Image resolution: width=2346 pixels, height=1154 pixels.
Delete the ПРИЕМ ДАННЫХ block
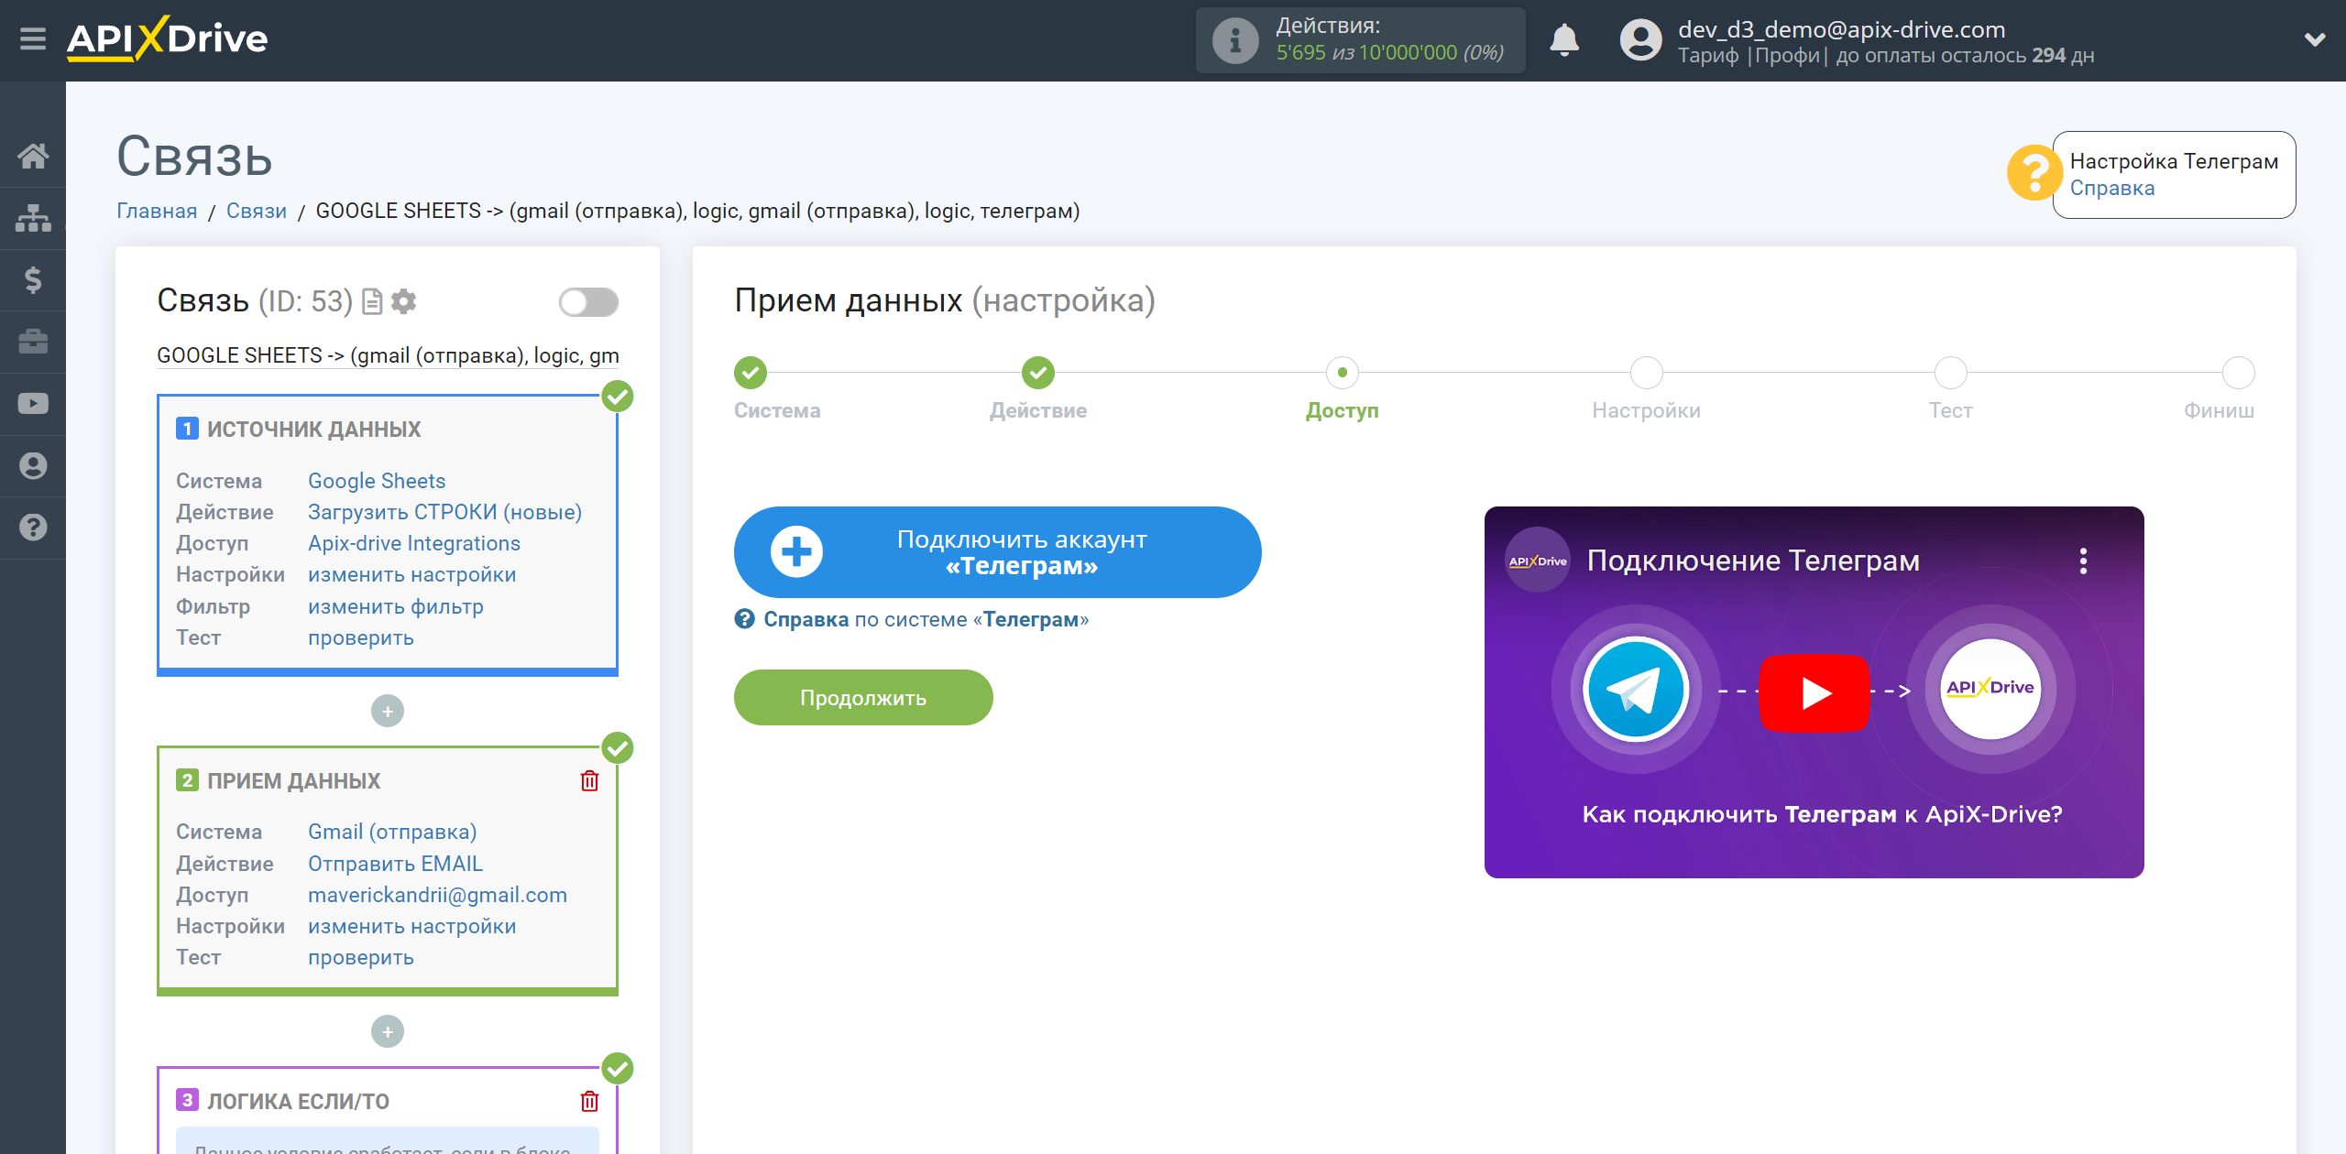589,780
